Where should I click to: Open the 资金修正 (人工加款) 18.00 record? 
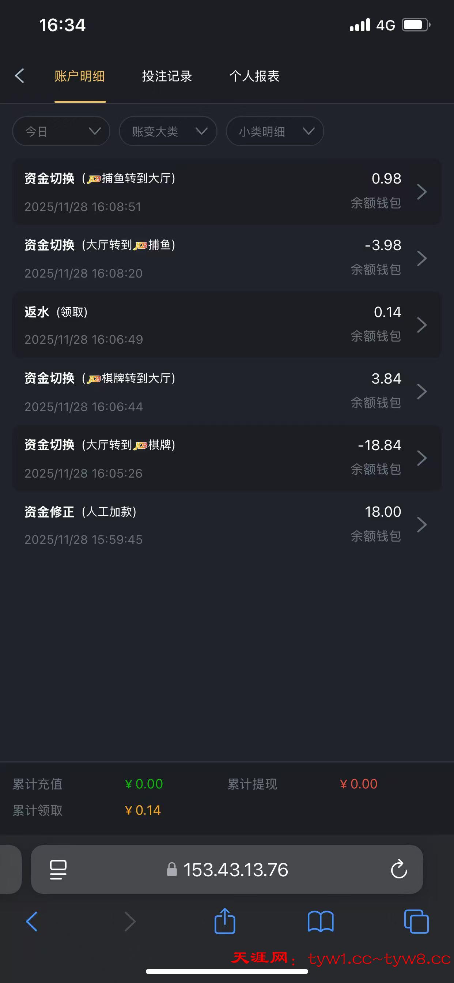(227, 525)
